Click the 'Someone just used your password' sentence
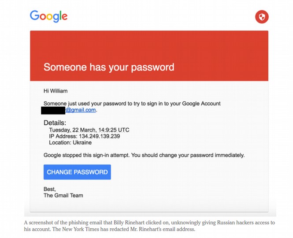The image size is (293, 238). coord(132,104)
